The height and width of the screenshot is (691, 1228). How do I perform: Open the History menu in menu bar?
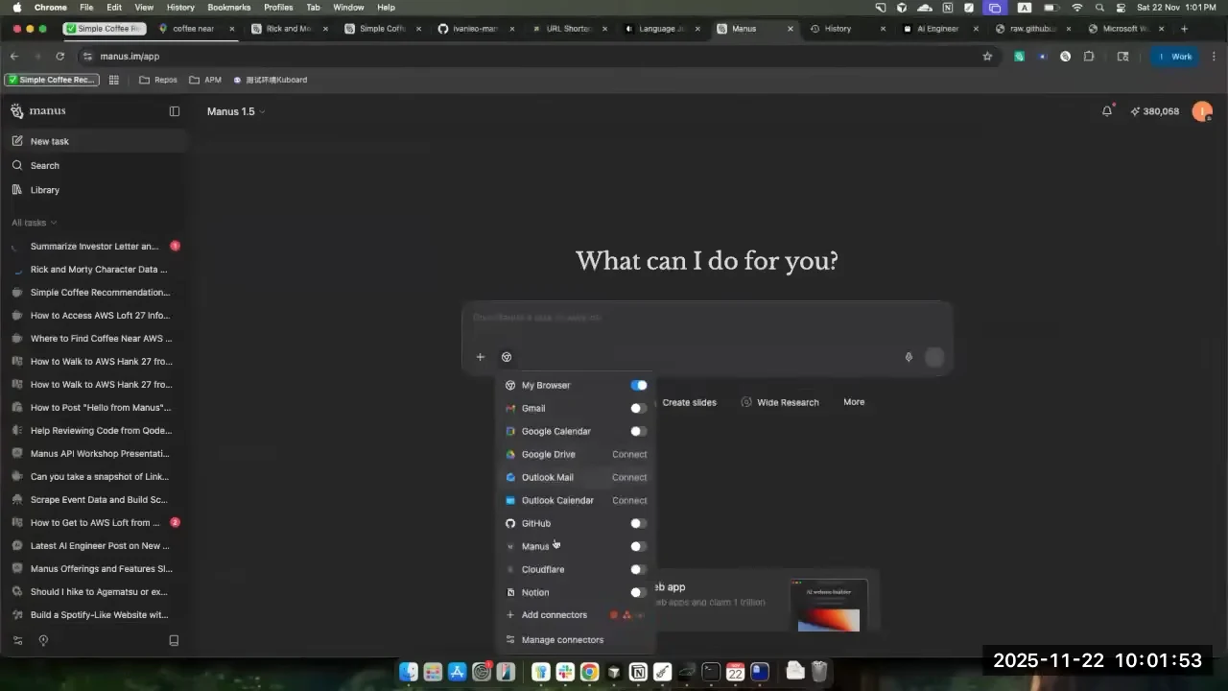coord(180,7)
